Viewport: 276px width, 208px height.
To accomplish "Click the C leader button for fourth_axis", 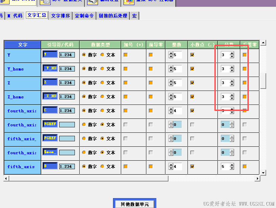I will tap(50, 110).
